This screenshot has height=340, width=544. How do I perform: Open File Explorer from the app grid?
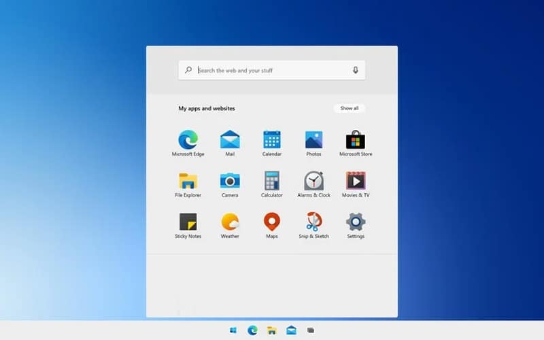[188, 181]
